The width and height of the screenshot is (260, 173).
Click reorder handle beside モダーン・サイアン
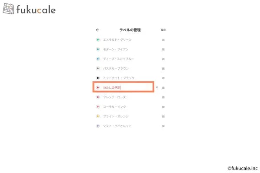(x=163, y=49)
